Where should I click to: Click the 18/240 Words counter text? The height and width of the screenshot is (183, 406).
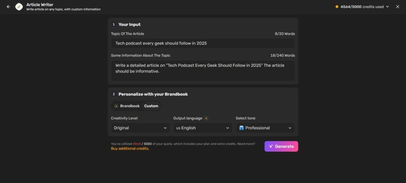(282, 55)
